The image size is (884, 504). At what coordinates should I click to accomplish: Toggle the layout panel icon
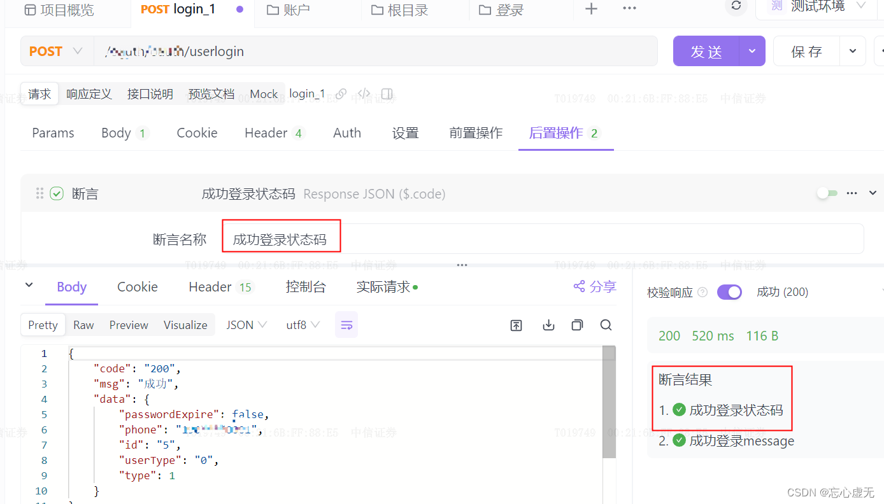(x=387, y=94)
